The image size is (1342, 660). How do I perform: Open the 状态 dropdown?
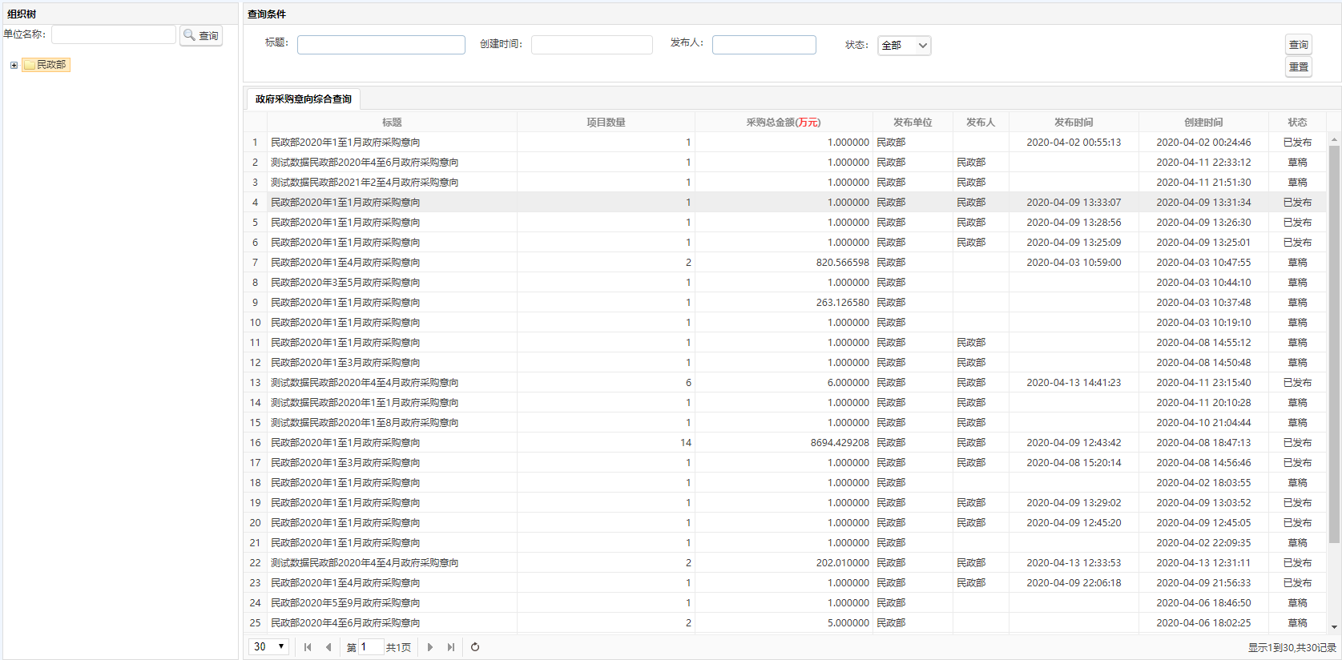[904, 46]
